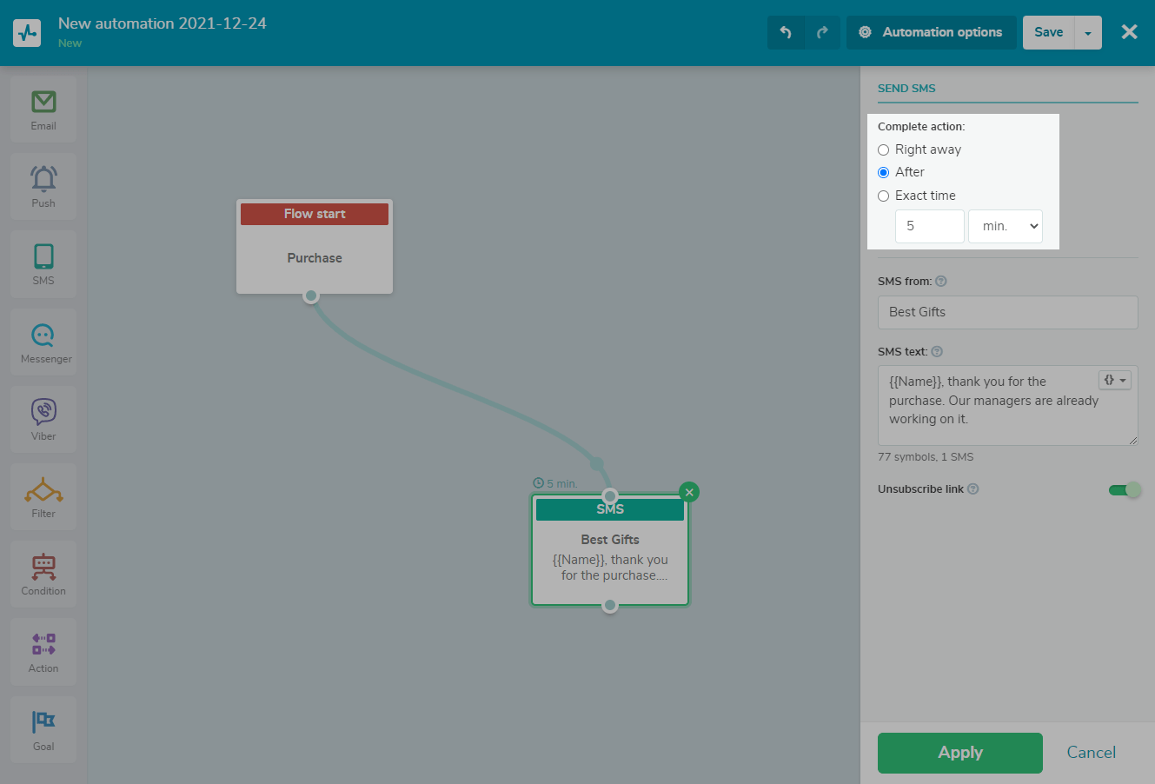Open help tooltip for Unsubscribe link
Viewport: 1155px width, 784px height.
(973, 488)
